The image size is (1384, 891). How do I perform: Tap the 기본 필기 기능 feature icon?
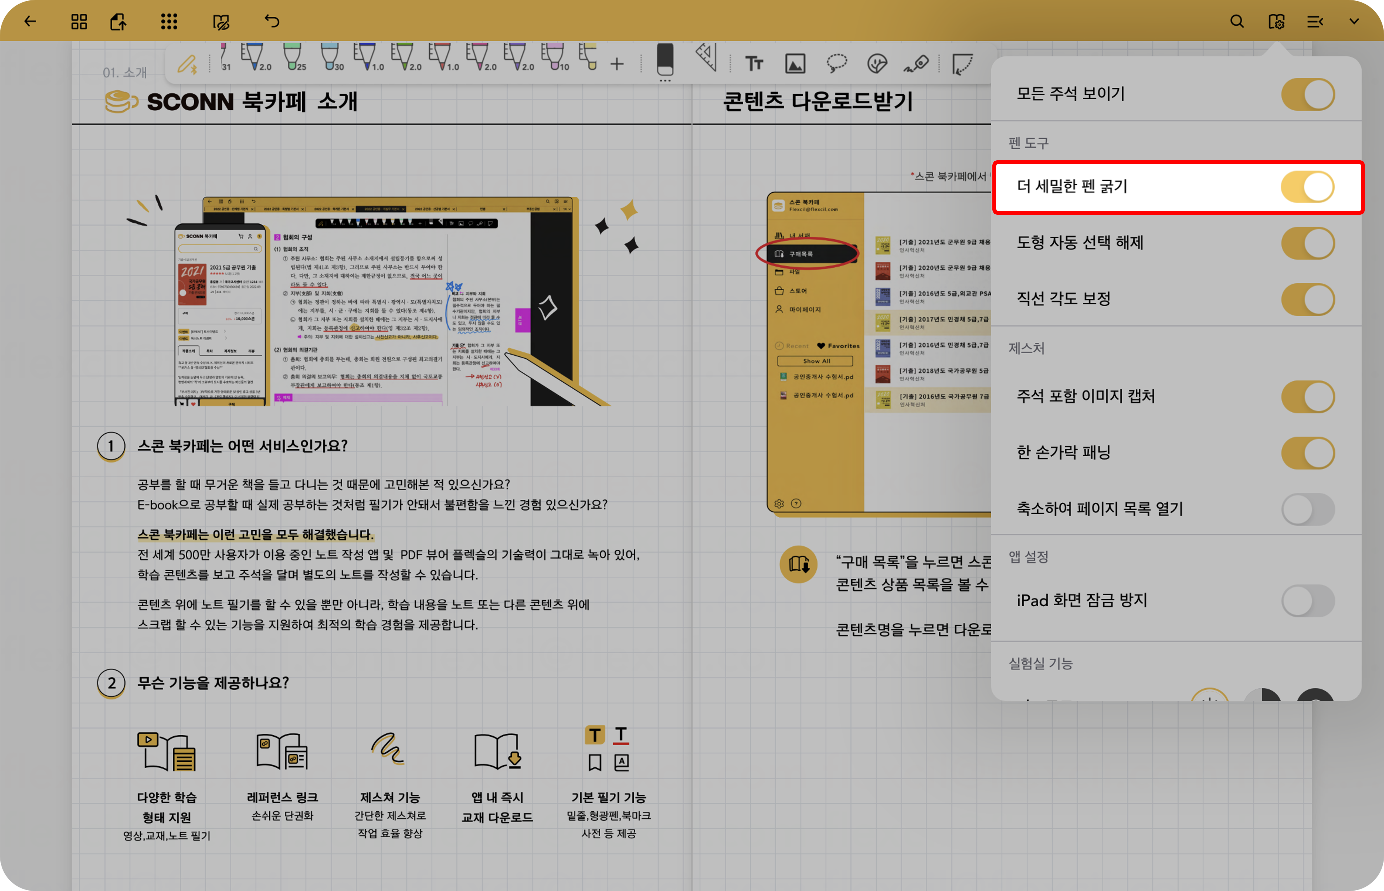(x=607, y=749)
